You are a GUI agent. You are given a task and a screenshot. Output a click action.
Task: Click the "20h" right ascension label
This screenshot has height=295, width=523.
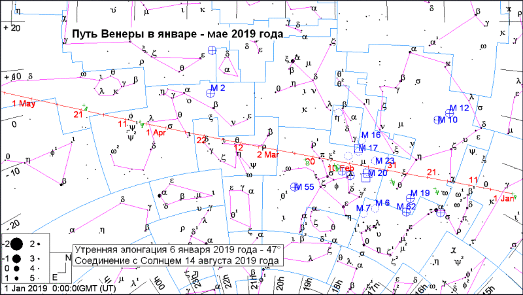pyautogui.click(x=280, y=283)
